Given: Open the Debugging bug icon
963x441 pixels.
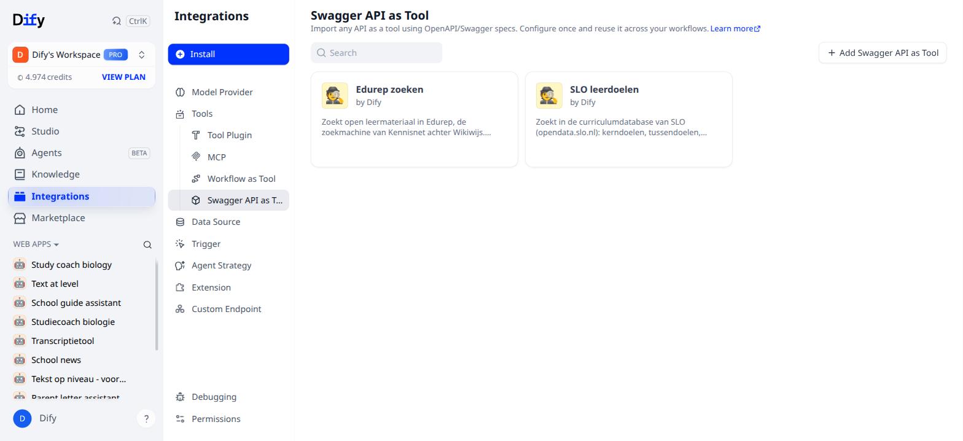Looking at the screenshot, I should coord(180,397).
